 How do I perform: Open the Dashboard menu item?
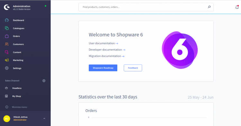coord(18,20)
